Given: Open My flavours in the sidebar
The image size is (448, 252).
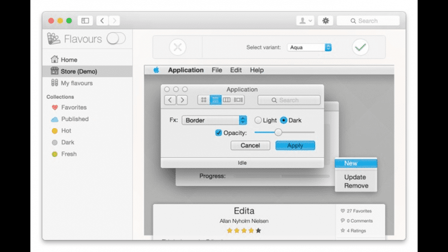Looking at the screenshot, I should coord(87,83).
